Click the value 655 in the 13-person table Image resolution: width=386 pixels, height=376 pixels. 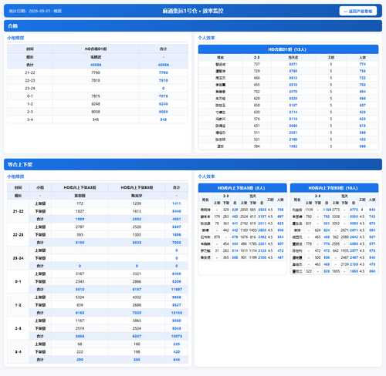[x=257, y=85]
